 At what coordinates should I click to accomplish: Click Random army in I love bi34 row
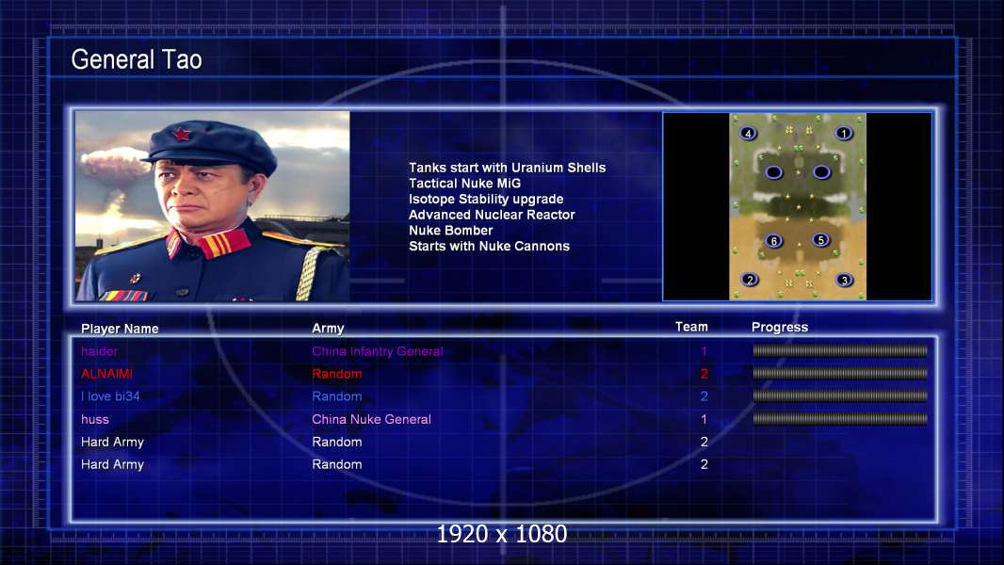(x=337, y=396)
